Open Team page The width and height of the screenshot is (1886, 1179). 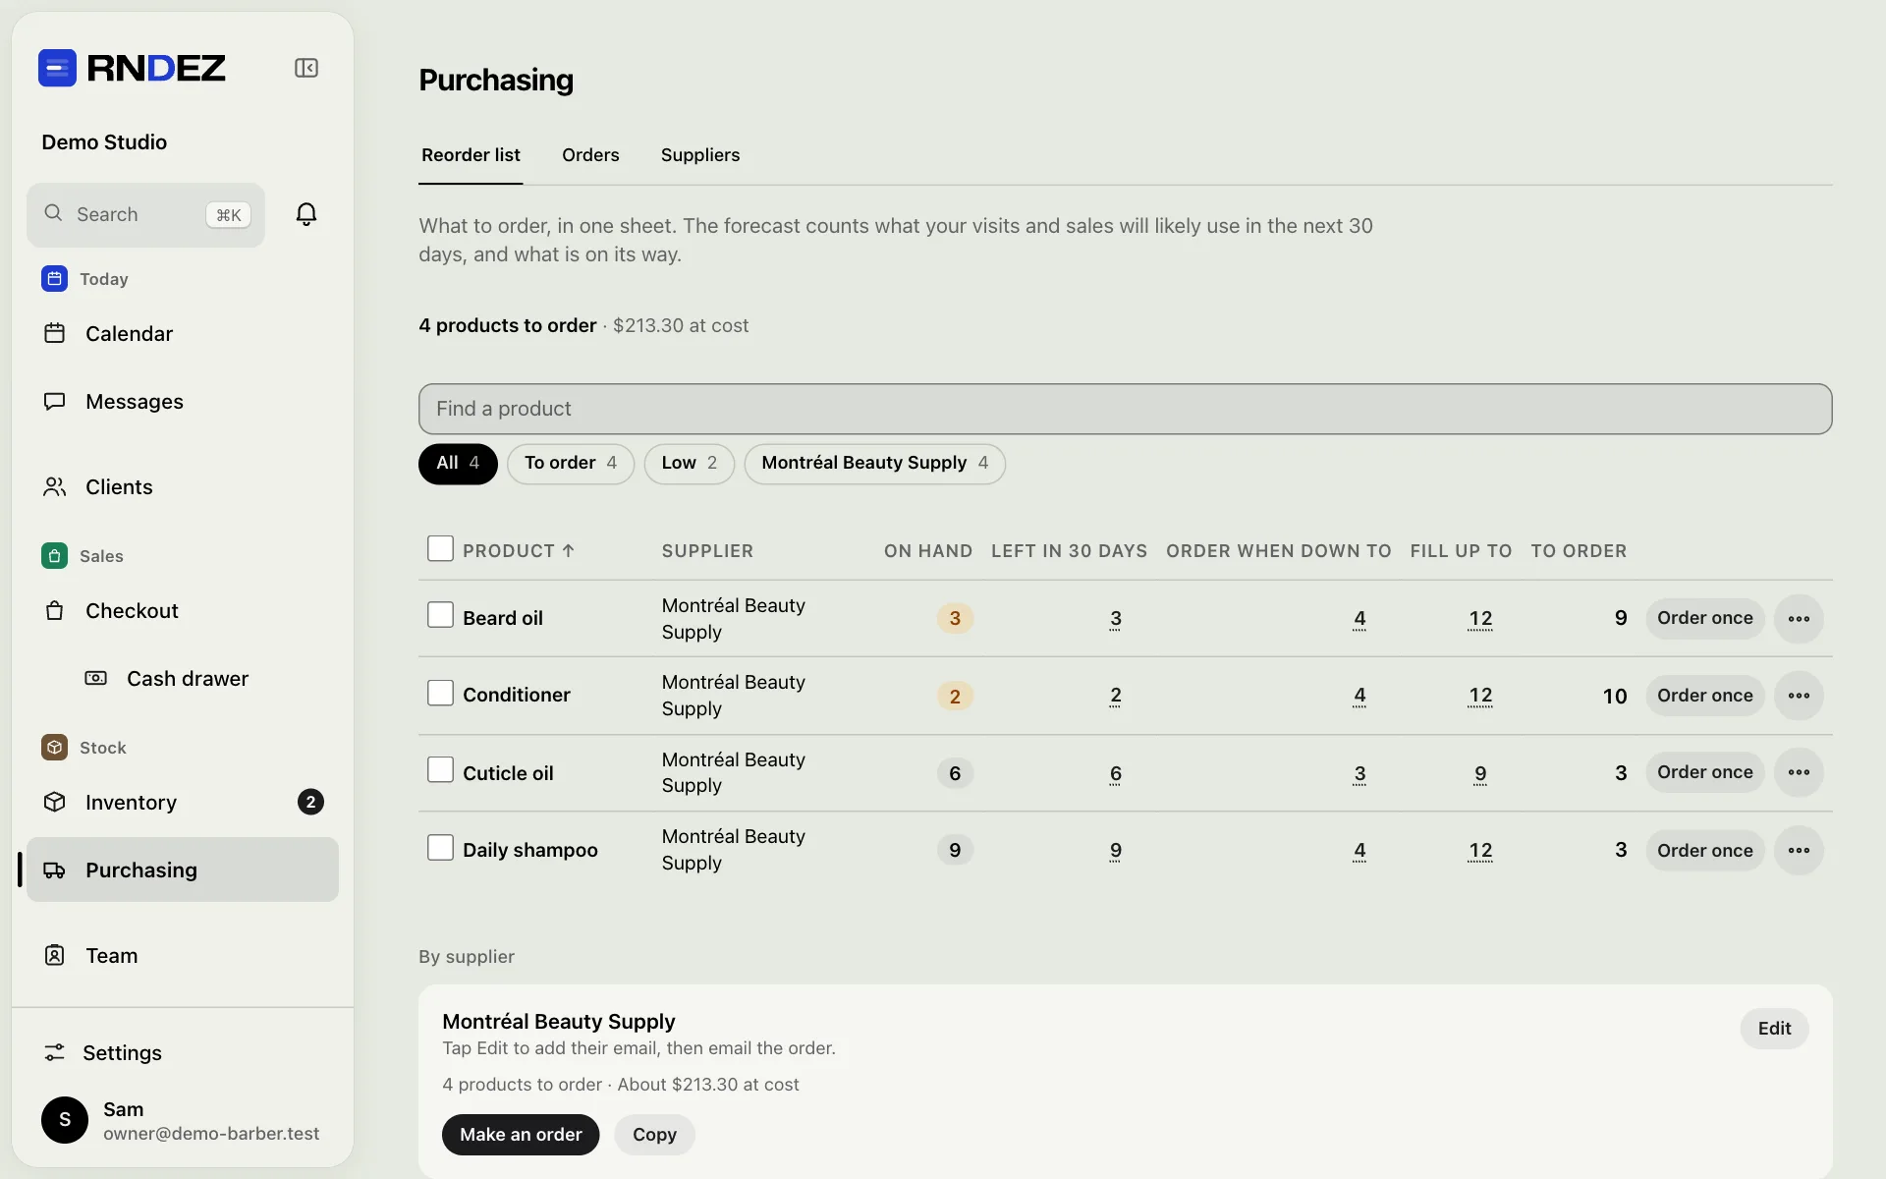pos(183,955)
